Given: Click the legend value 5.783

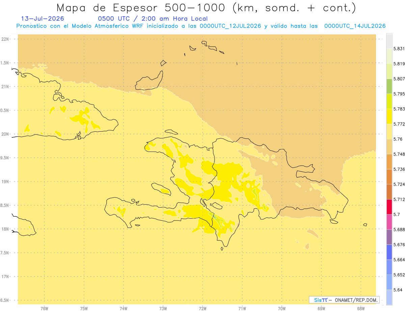Looking at the screenshot, I should [399, 109].
